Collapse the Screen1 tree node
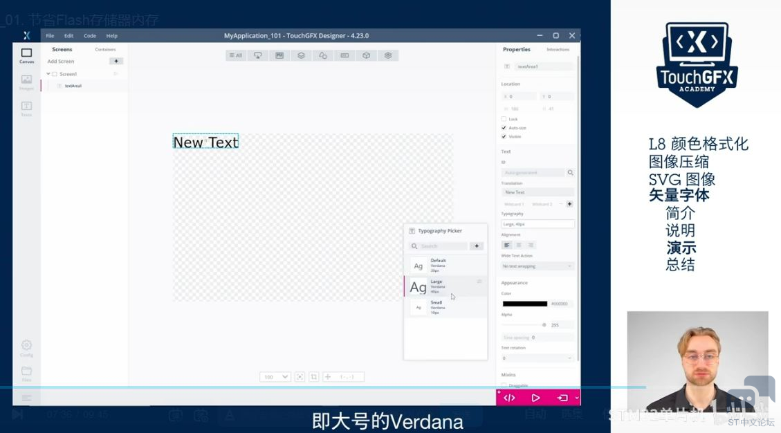The width and height of the screenshot is (781, 433). coord(48,74)
